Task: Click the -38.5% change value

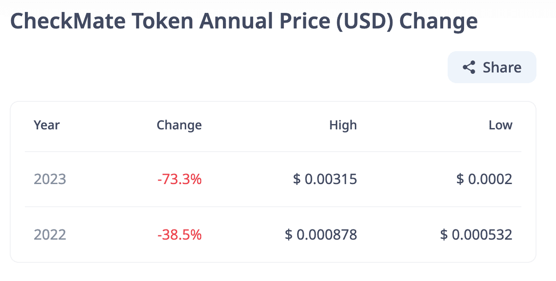Action: point(179,234)
